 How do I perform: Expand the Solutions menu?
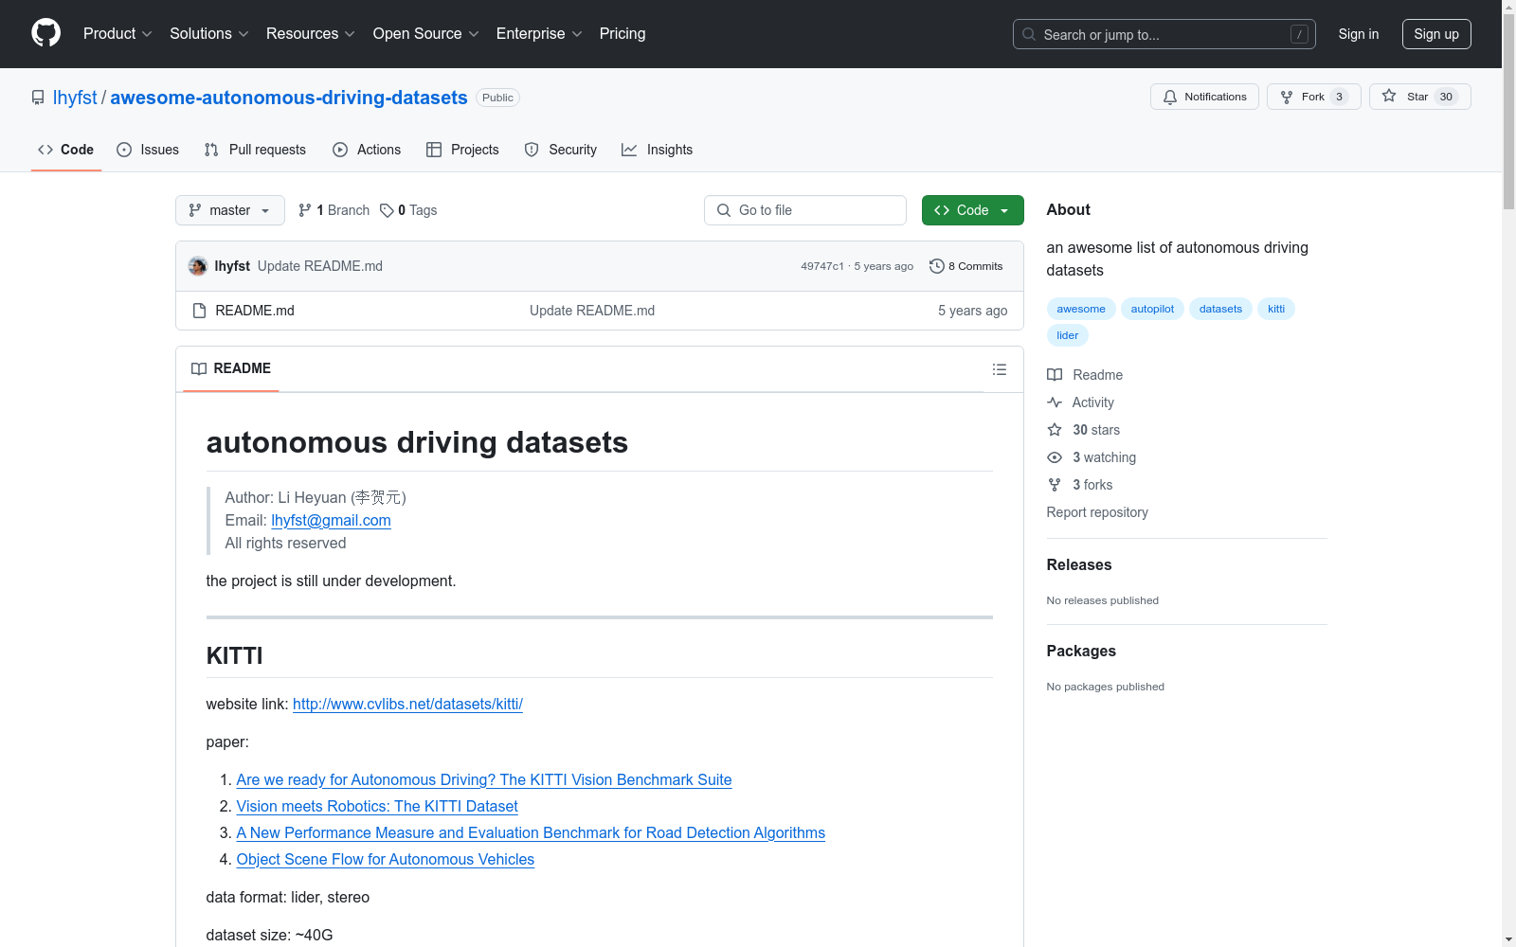pyautogui.click(x=208, y=34)
